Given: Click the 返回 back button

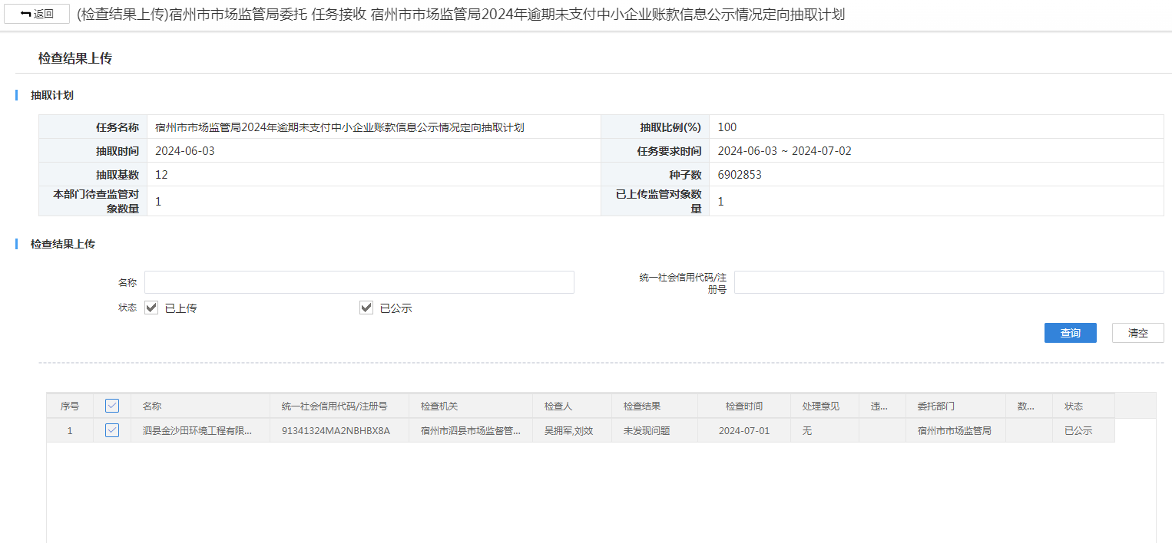Looking at the screenshot, I should point(37,14).
